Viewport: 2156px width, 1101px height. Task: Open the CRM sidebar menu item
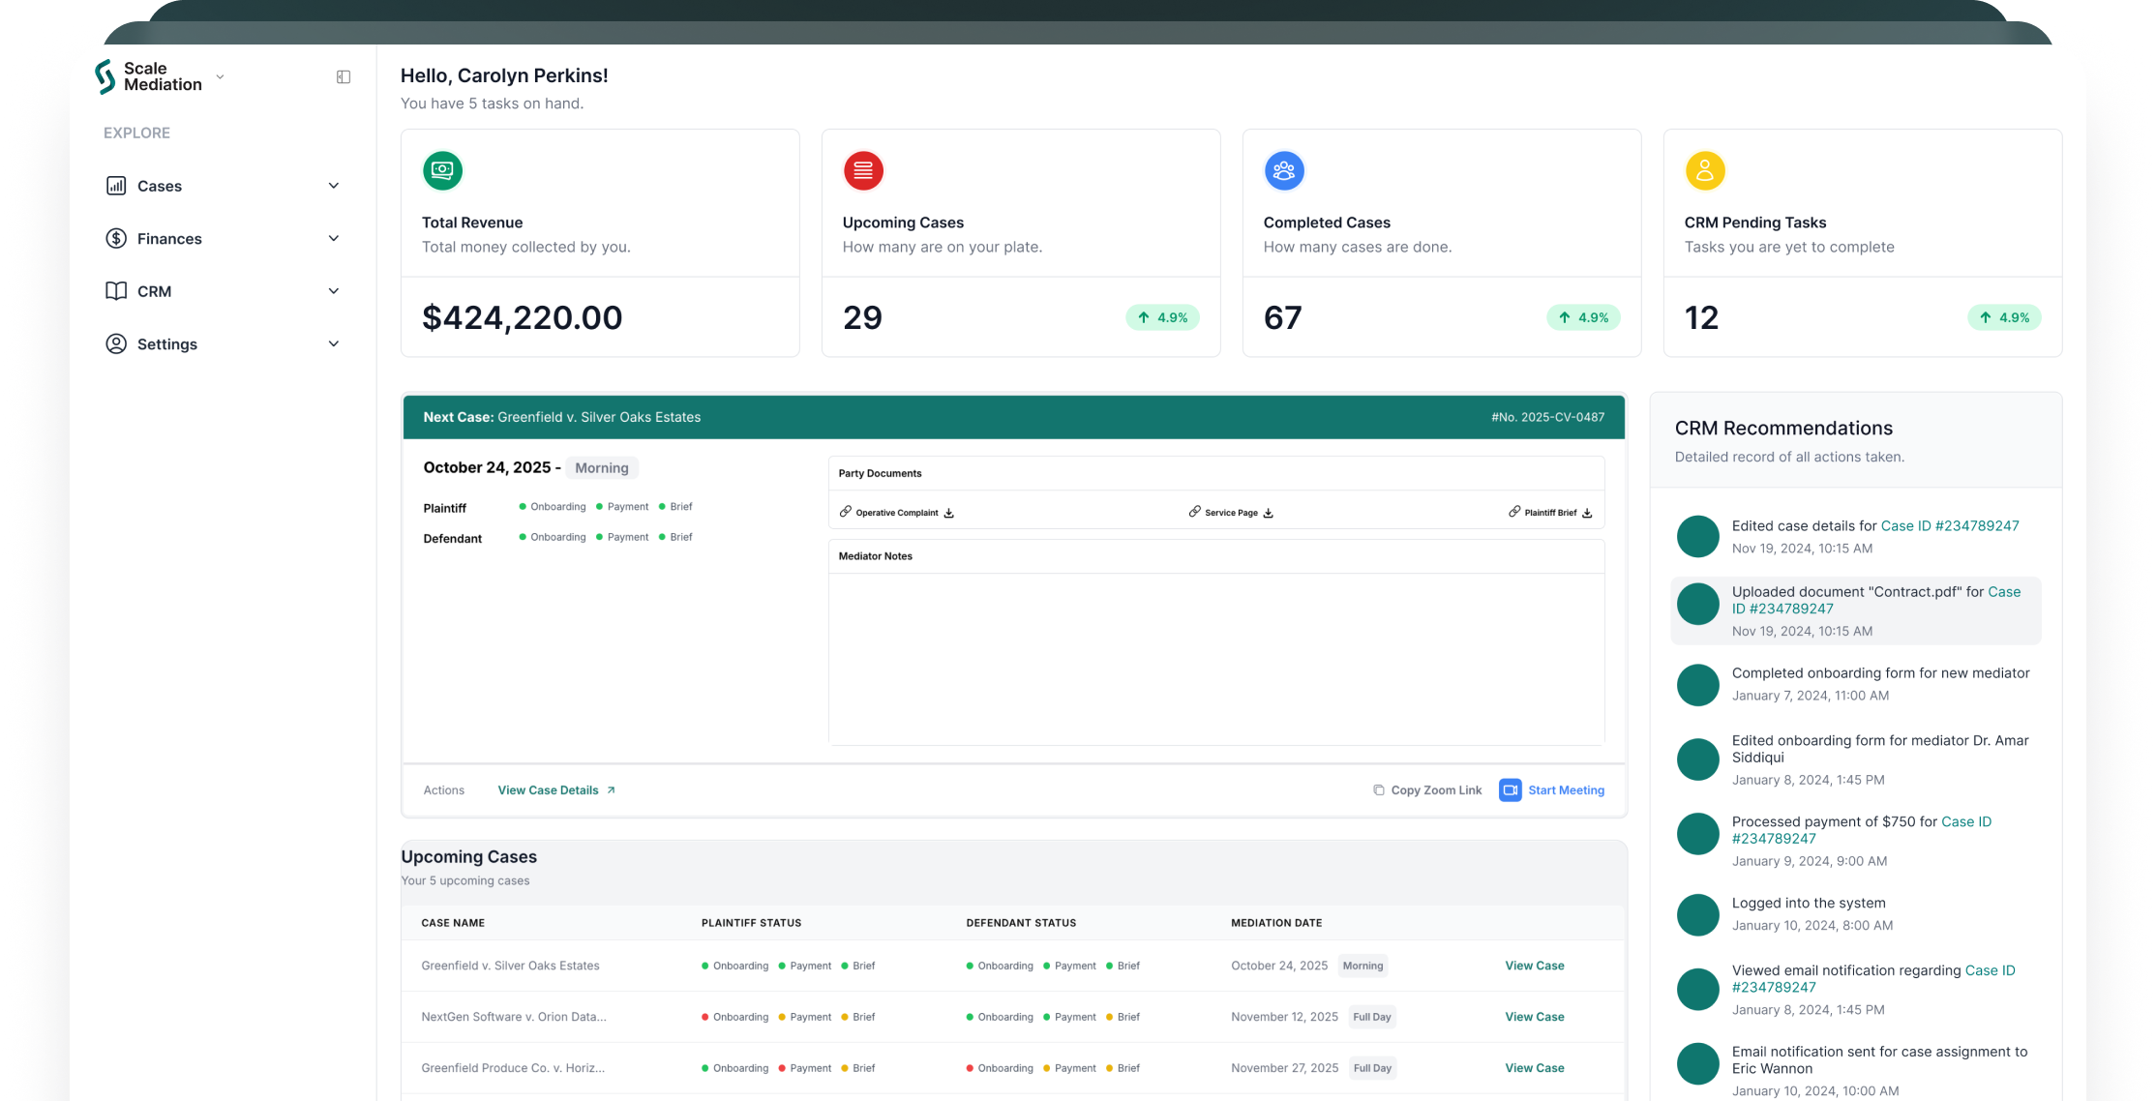pyautogui.click(x=155, y=291)
